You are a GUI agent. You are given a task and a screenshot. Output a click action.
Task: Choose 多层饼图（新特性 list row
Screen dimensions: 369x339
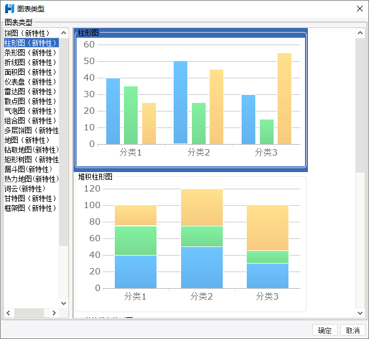(31, 130)
